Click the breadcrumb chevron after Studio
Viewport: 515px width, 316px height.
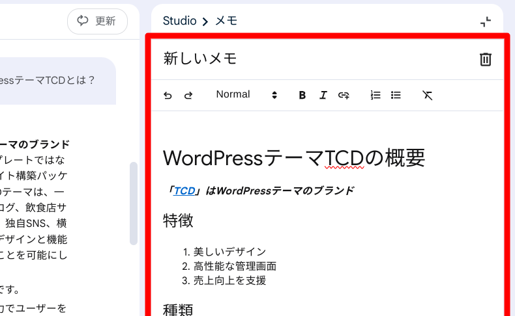pos(205,21)
